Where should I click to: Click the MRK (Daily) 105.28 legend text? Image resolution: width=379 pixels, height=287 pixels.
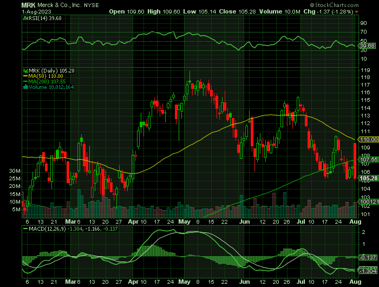pyautogui.click(x=52, y=71)
